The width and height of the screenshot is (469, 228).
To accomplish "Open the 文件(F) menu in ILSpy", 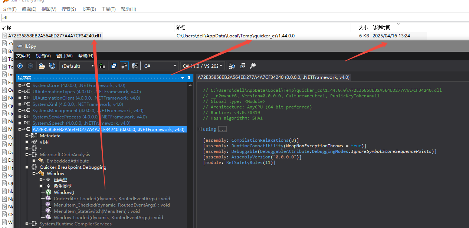I will pos(23,56).
